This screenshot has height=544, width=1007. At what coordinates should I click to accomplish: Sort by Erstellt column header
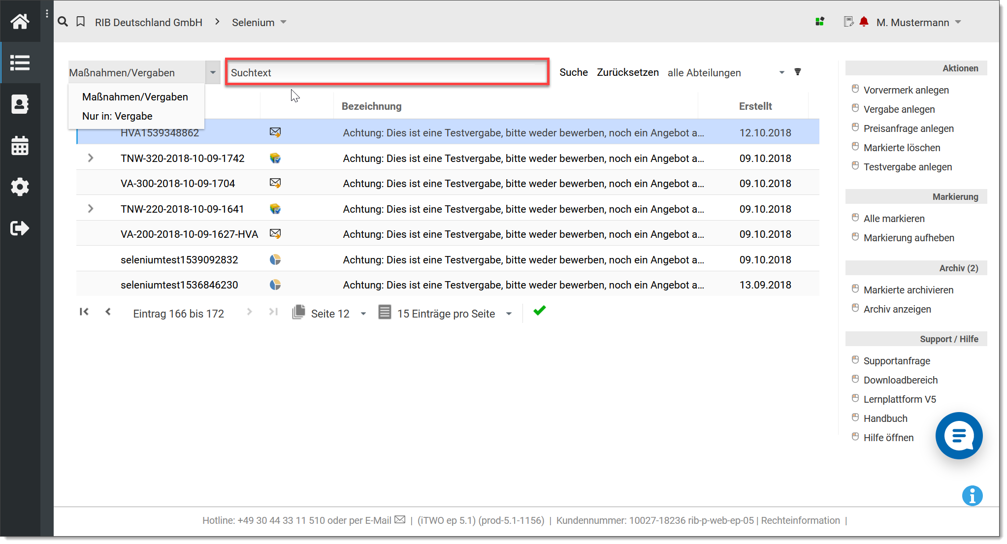click(x=755, y=106)
